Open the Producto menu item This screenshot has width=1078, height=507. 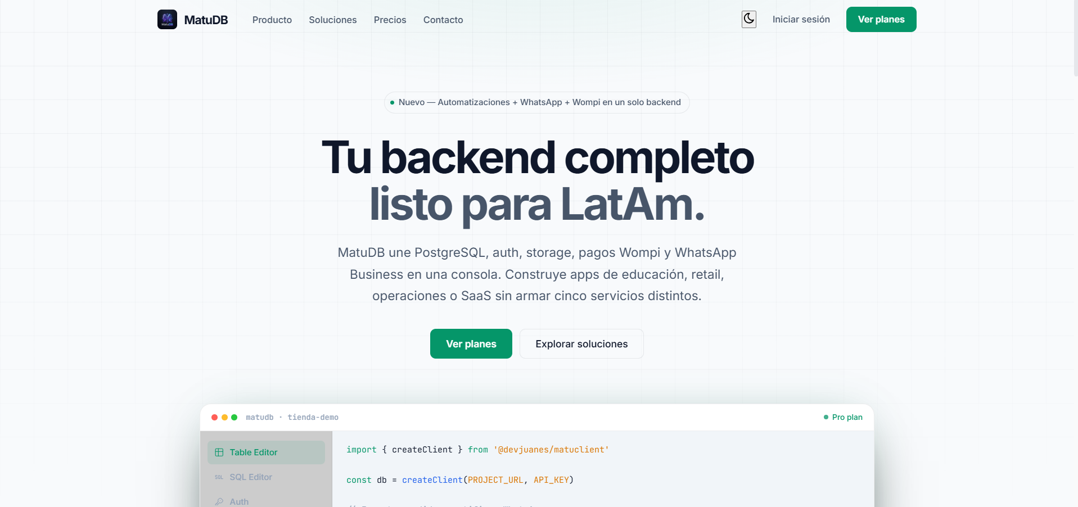272,20
